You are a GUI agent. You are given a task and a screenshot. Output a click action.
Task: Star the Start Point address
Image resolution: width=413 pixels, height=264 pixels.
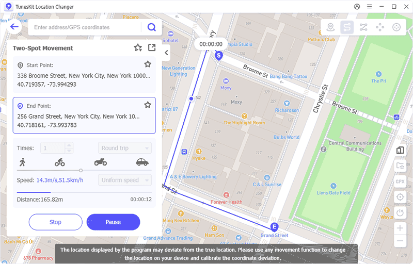tap(148, 64)
